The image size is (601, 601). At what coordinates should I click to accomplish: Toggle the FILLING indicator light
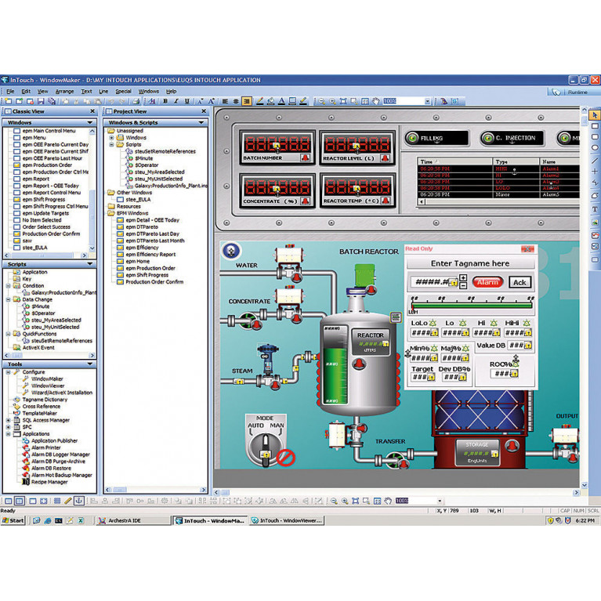[412, 139]
